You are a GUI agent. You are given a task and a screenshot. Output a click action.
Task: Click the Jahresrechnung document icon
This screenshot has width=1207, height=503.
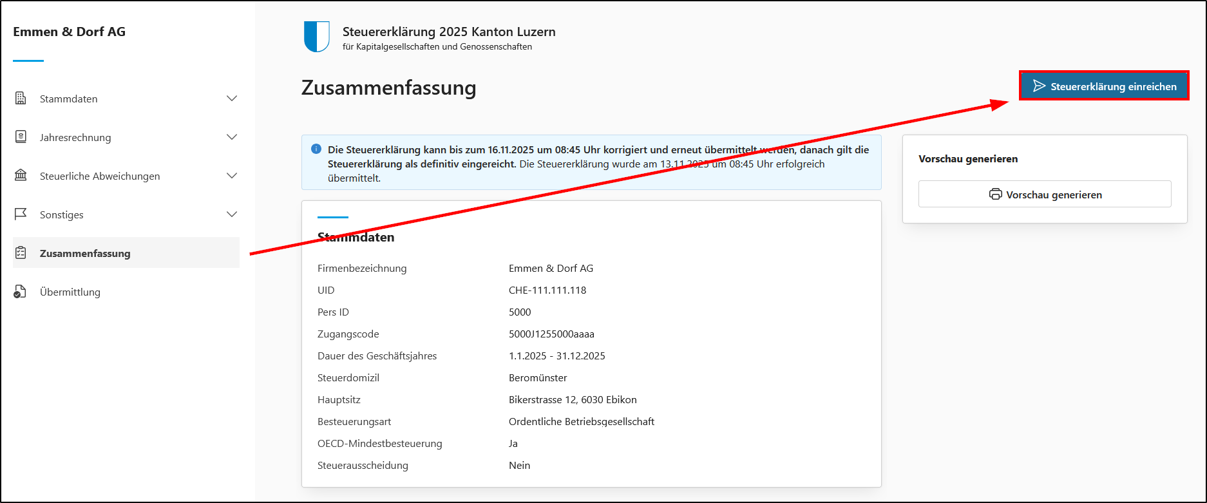pos(21,137)
